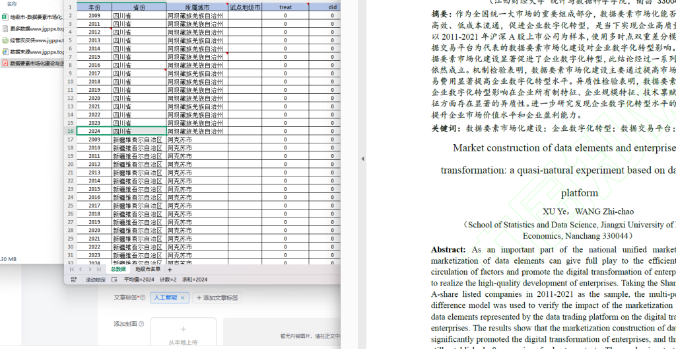Viewport: 676px width, 349px height.
Task: Click the selected cell 2024 in row 16
Action: (94, 131)
